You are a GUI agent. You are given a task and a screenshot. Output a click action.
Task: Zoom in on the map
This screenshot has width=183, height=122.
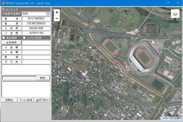pos(57,13)
